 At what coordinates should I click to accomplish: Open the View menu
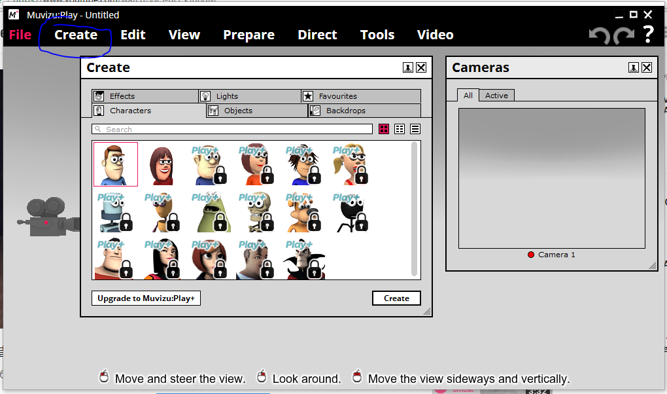[x=184, y=35]
